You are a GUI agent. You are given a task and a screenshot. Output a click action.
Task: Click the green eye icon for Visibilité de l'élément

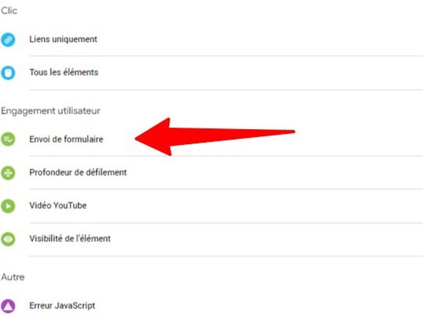(8, 239)
